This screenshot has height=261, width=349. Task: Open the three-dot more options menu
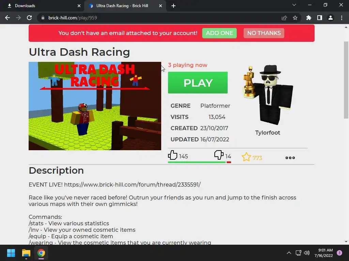(290, 158)
